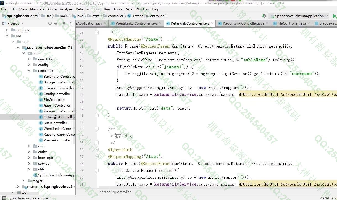This screenshot has width=337, height=200.
Task: Click KetangjilvController breadcrumb below editor
Action: pos(115,192)
